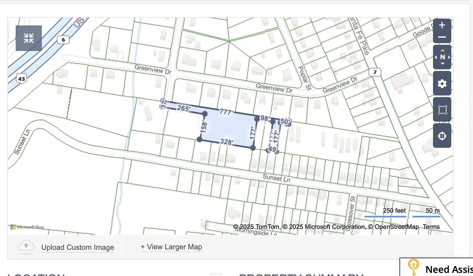Rotate map using the compass right arrow
Screen dimensions: 473x276
tap(449, 57)
